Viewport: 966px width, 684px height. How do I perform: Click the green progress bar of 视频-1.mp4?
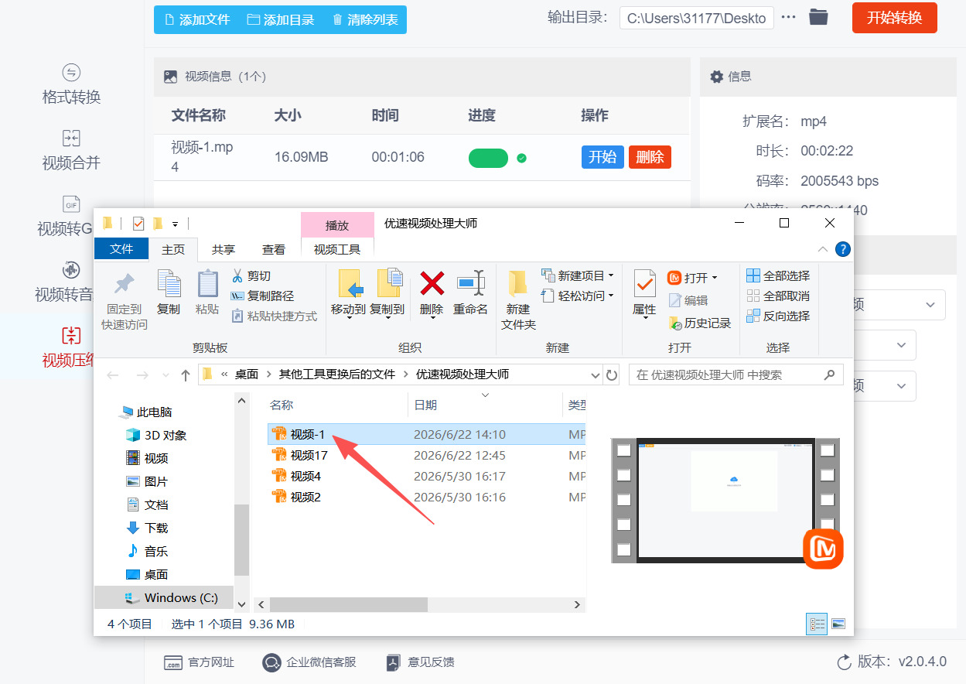[x=488, y=158]
